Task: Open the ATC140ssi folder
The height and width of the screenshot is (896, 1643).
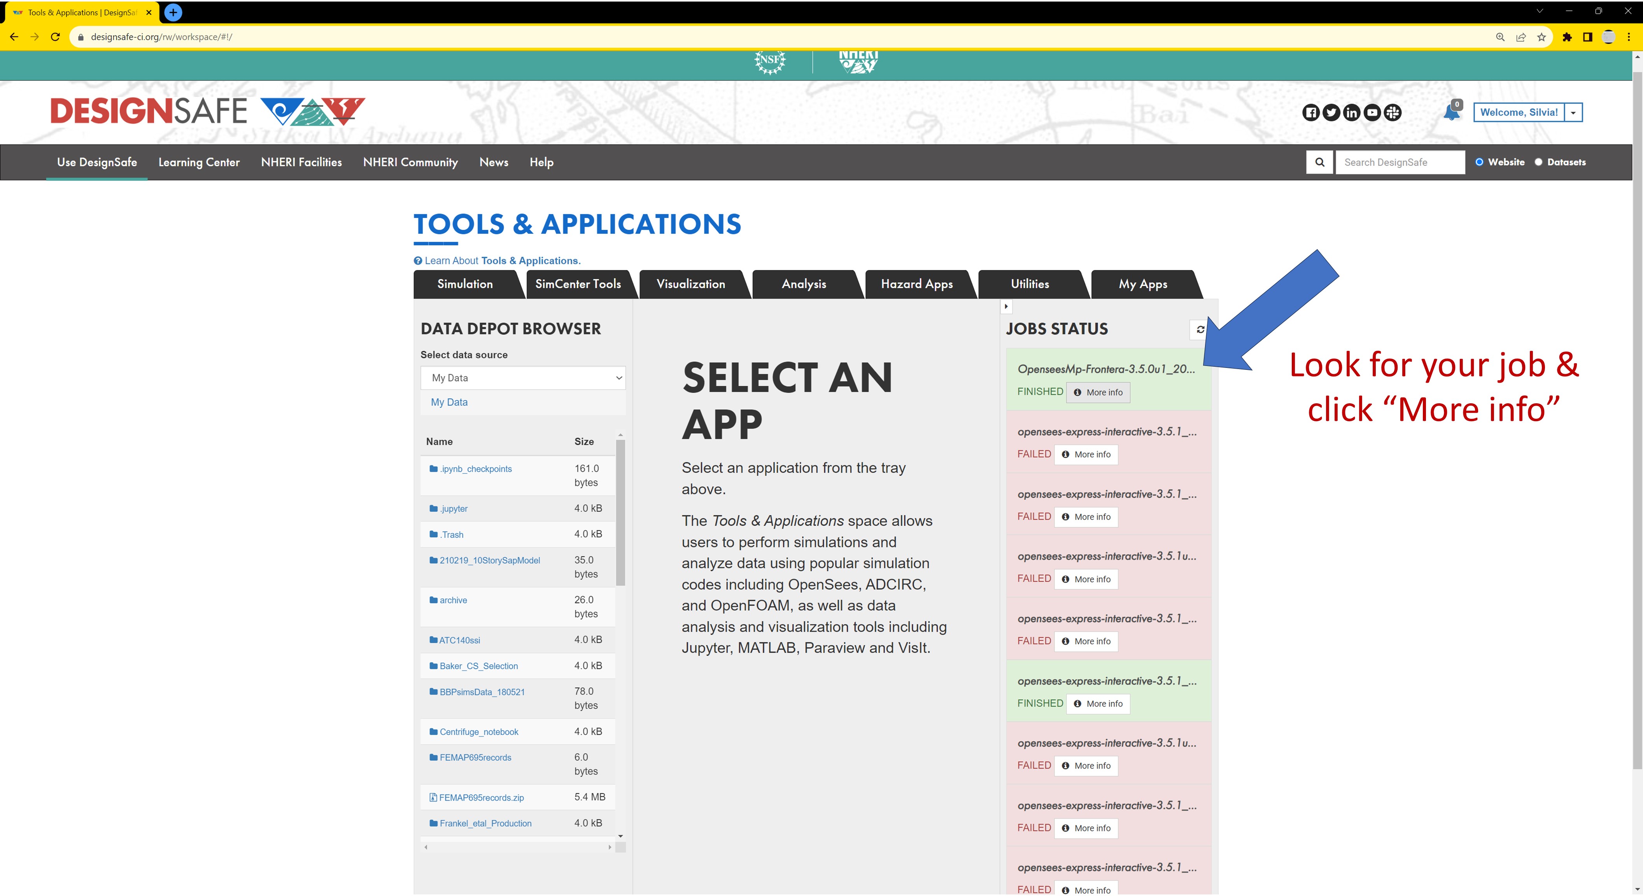Action: (x=459, y=640)
